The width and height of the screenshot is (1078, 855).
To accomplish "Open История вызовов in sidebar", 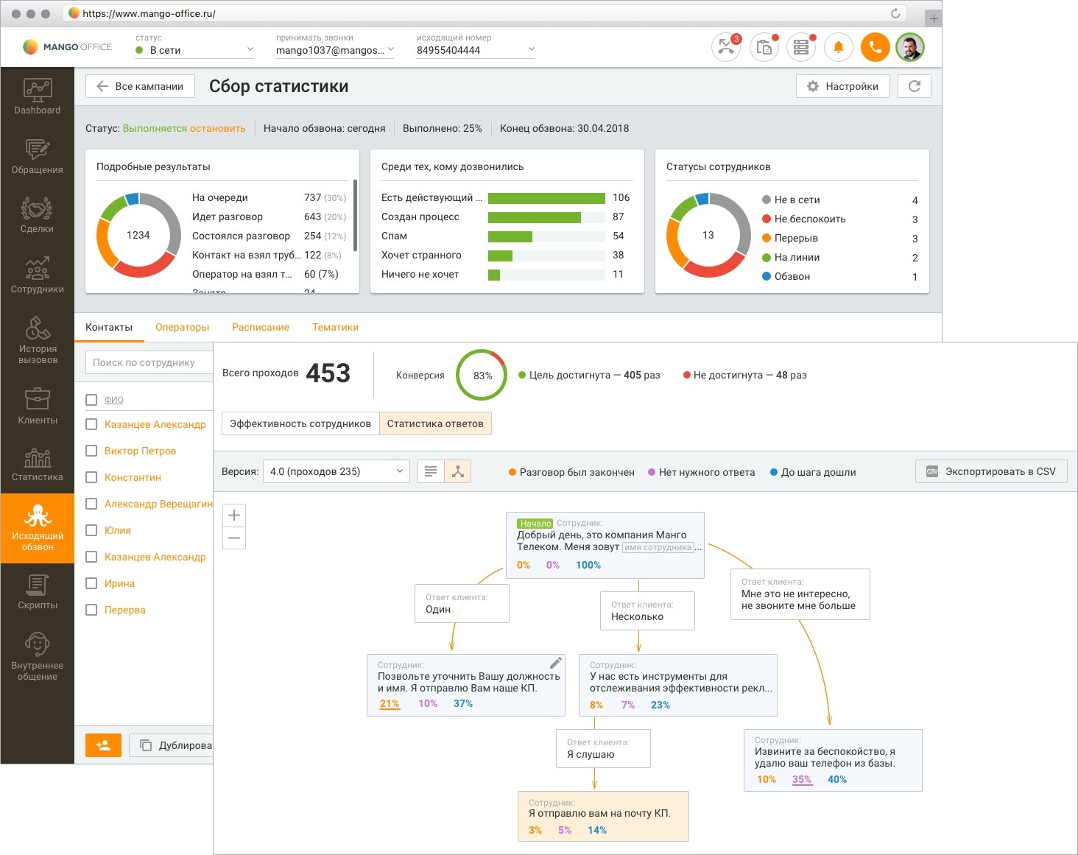I will (x=37, y=339).
